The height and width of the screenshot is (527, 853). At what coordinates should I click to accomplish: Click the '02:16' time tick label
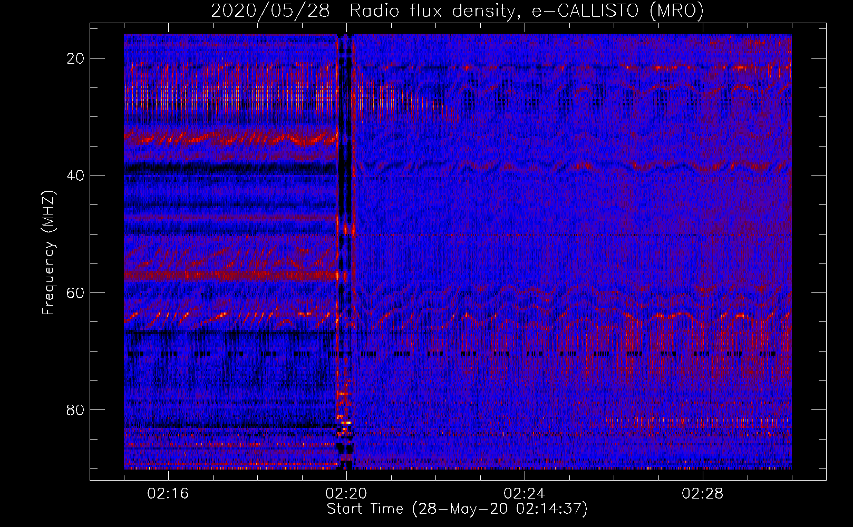pos(168,494)
